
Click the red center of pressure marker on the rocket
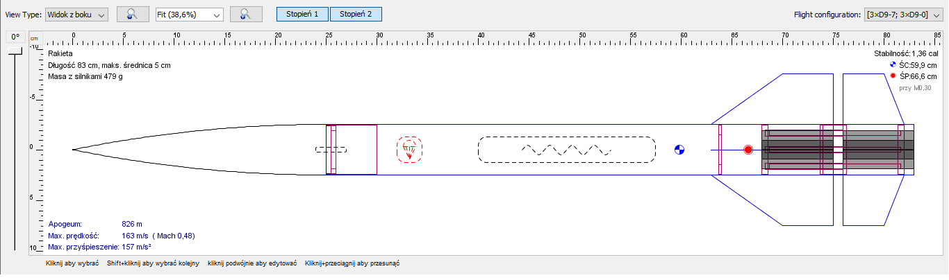click(748, 150)
